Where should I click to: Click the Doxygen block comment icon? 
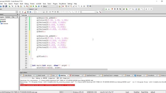[130, 9]
